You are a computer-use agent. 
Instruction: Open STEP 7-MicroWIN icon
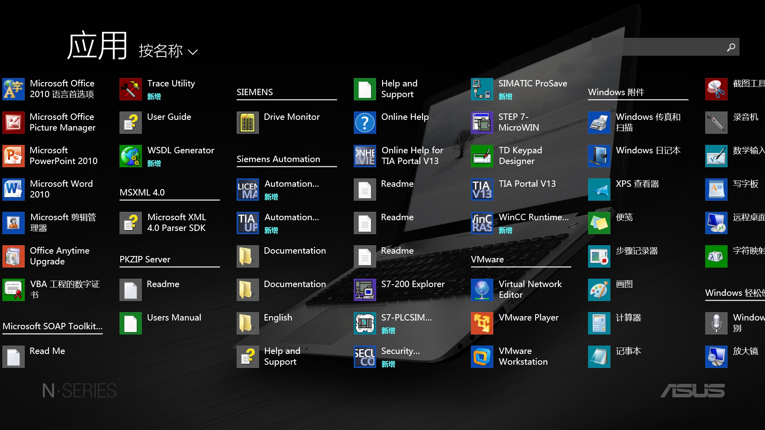482,123
